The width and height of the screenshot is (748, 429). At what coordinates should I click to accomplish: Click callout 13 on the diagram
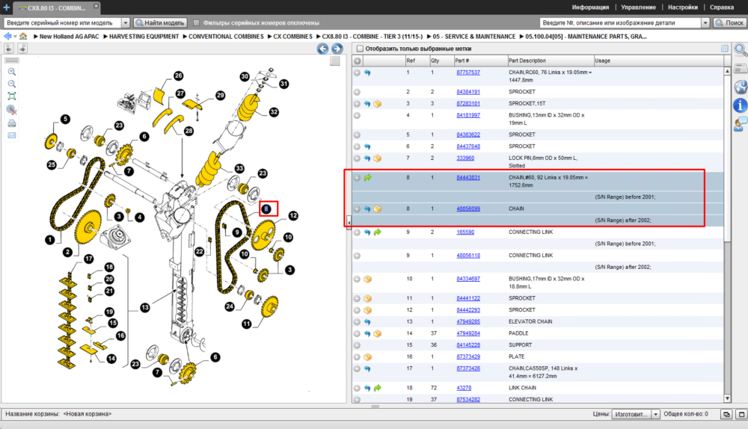coord(145,308)
